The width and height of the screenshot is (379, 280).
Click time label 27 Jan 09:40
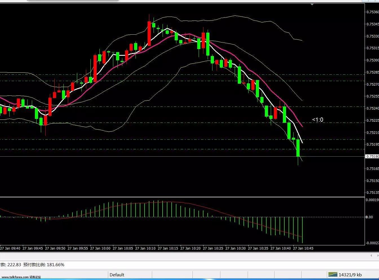10,248
